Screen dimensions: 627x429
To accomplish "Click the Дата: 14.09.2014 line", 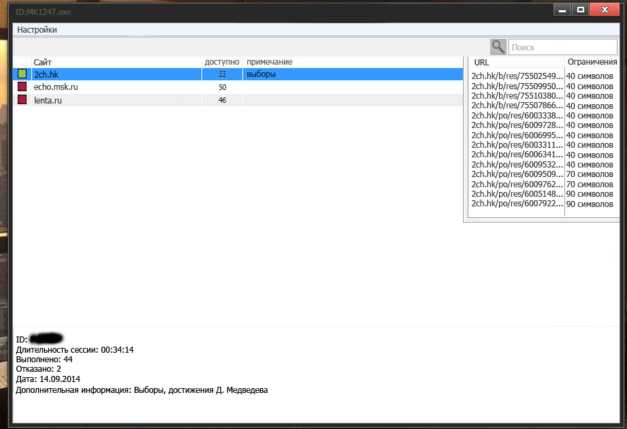I will 48,379.
